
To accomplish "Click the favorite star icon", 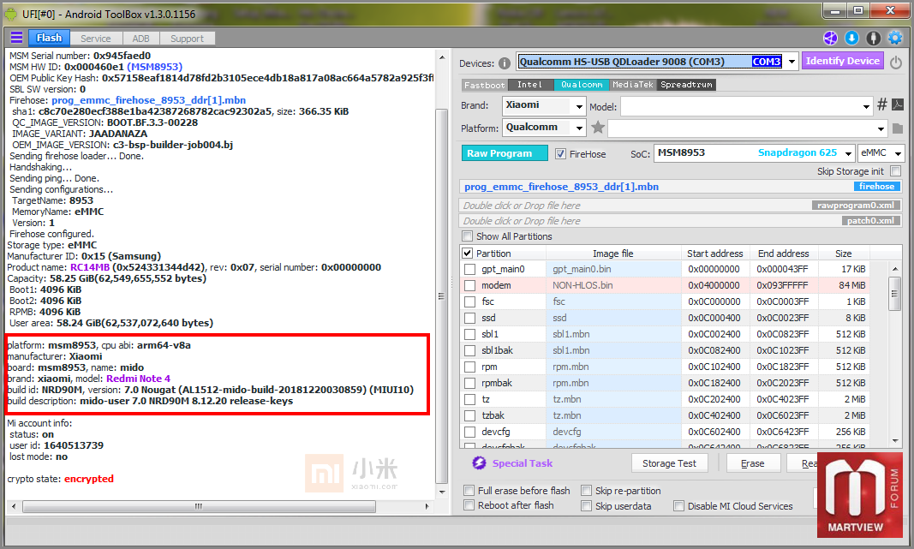I will (x=597, y=127).
